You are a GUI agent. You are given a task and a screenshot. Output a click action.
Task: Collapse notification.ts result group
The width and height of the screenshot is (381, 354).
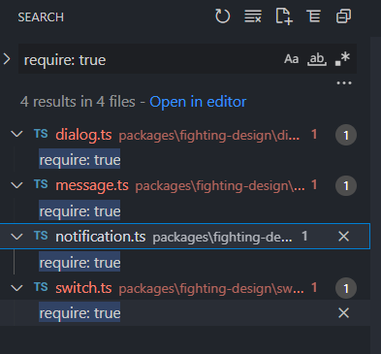click(16, 237)
